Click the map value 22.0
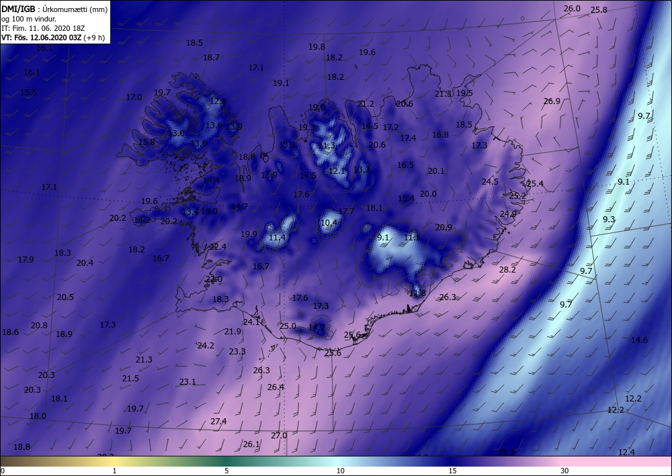The image size is (672, 476). (x=214, y=279)
